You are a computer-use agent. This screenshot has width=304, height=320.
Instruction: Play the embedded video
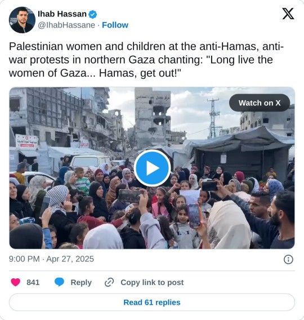pos(152,168)
